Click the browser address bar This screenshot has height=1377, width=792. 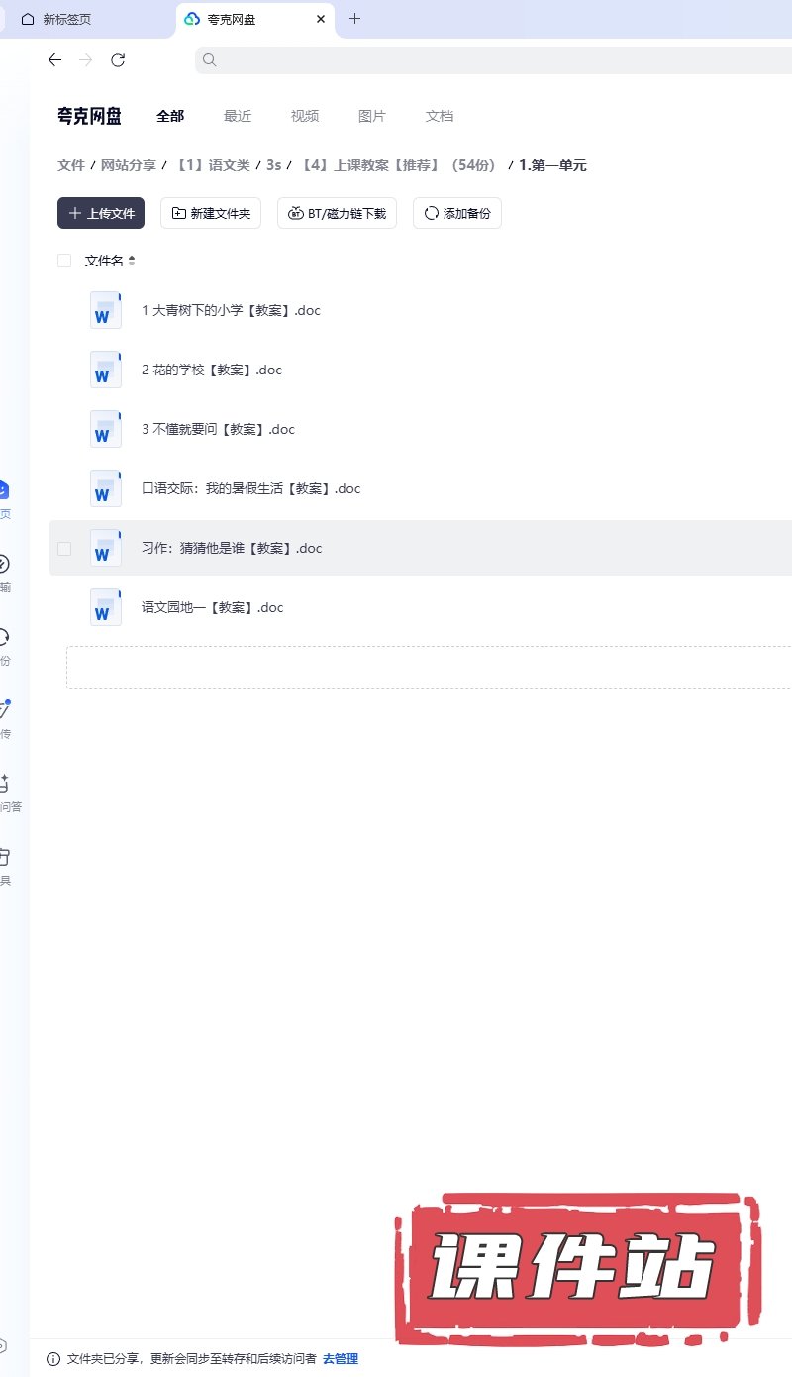click(x=495, y=60)
